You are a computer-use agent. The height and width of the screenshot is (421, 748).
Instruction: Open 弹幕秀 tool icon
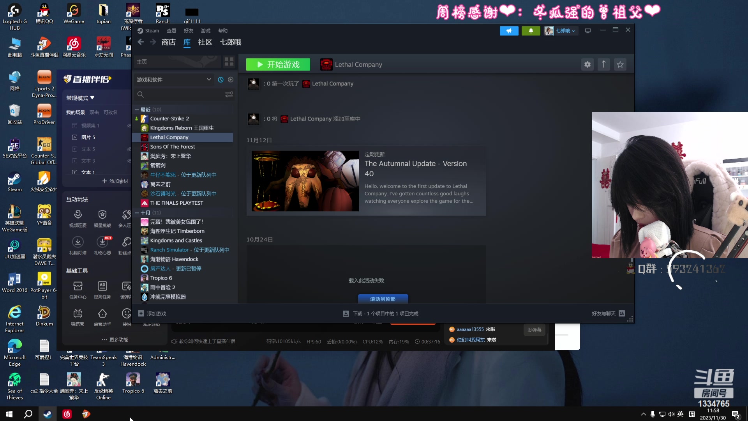(78, 317)
